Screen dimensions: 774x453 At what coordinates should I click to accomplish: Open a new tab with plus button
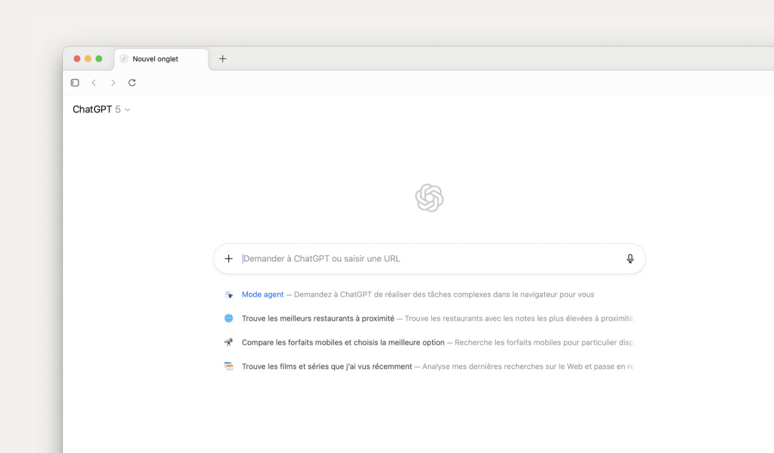(223, 59)
